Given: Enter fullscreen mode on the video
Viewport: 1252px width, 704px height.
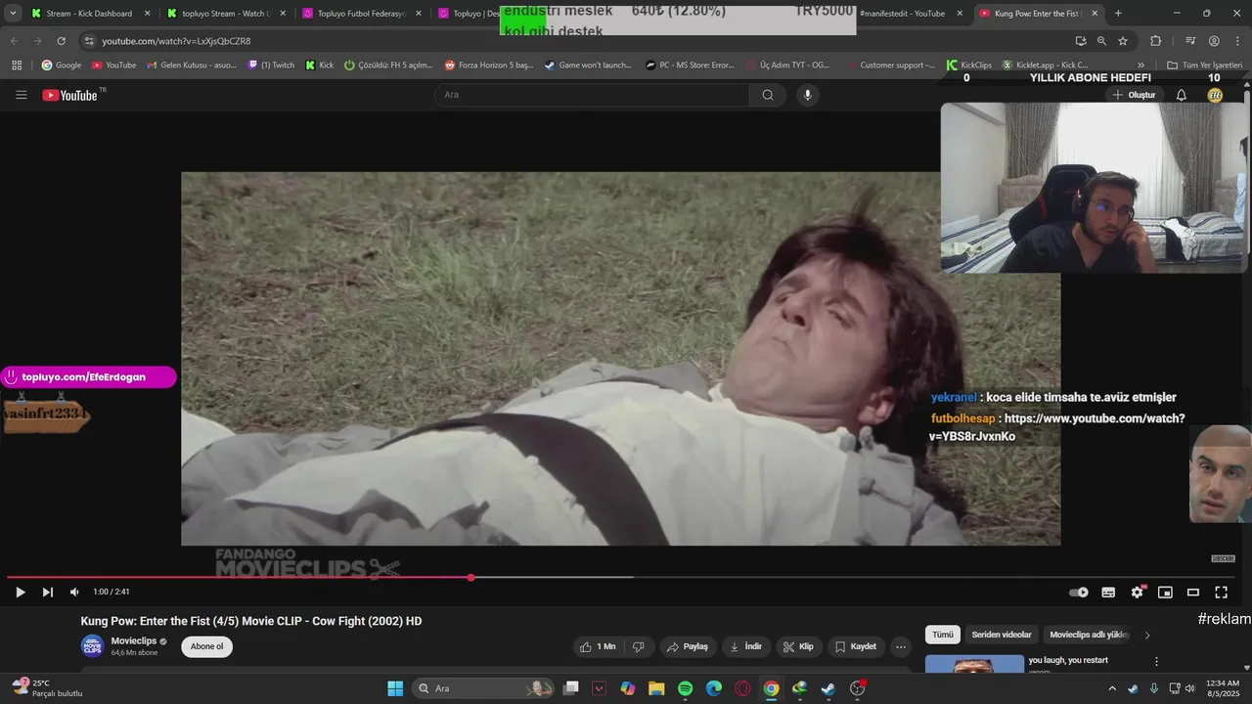Looking at the screenshot, I should (1221, 592).
